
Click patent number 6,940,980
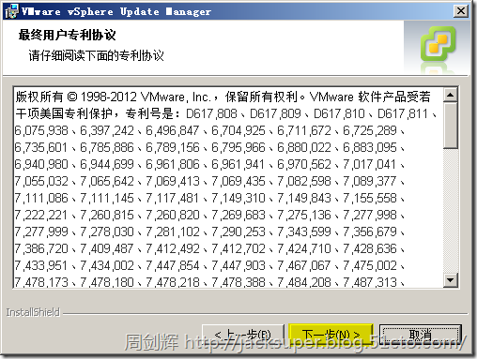[41, 164]
